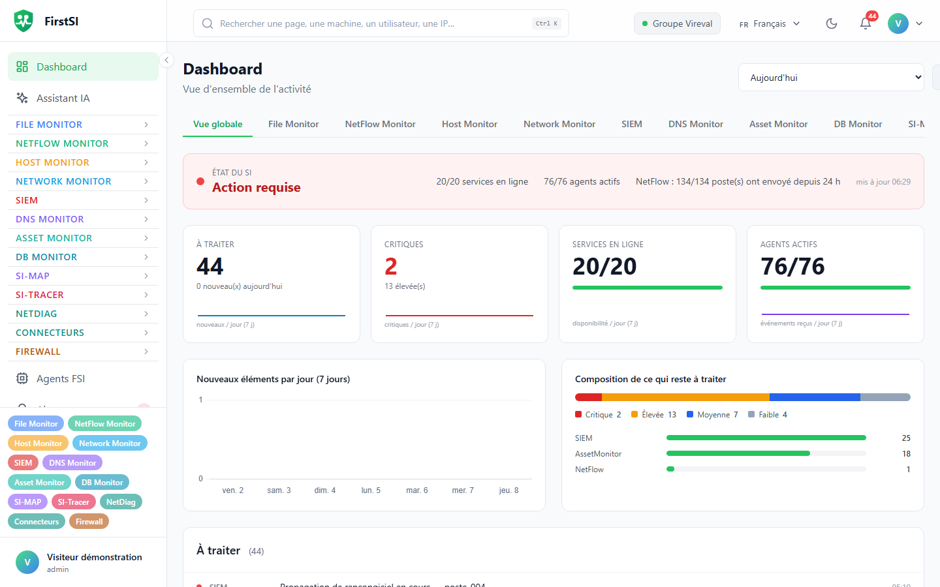The width and height of the screenshot is (940, 587).
Task: Click the blue Moyenne legend swatch
Action: tap(690, 414)
